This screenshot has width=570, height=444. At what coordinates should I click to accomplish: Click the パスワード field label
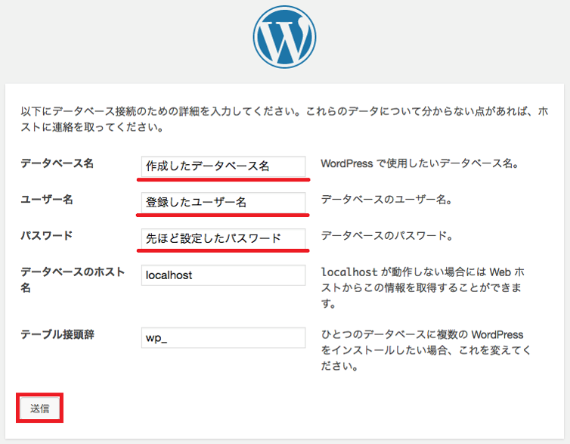click(x=47, y=235)
